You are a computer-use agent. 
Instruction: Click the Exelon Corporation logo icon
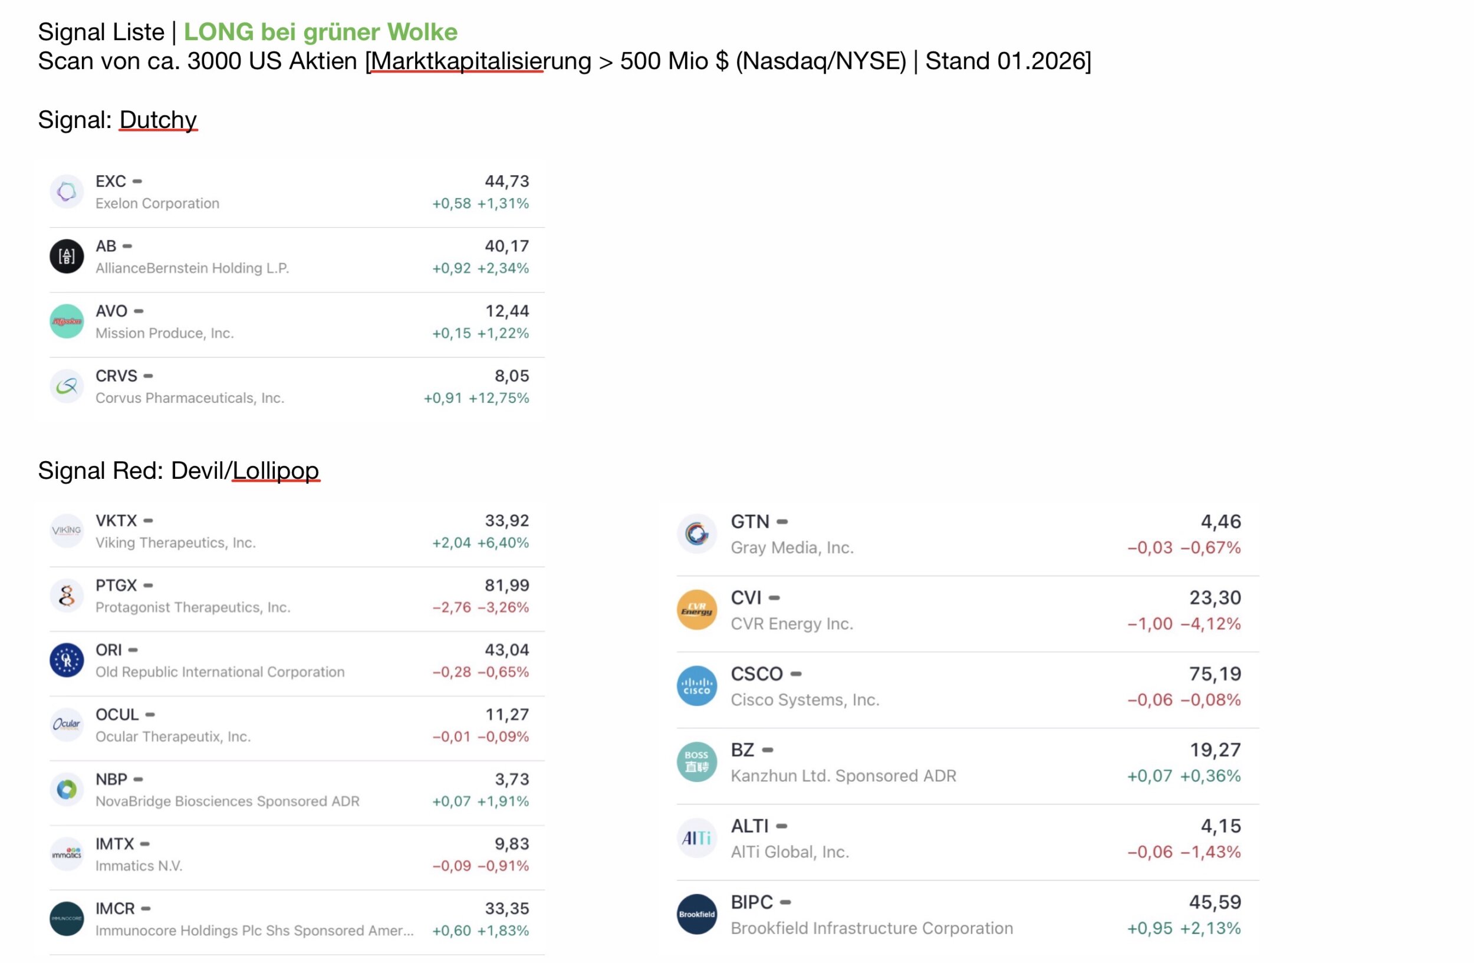pos(66,192)
